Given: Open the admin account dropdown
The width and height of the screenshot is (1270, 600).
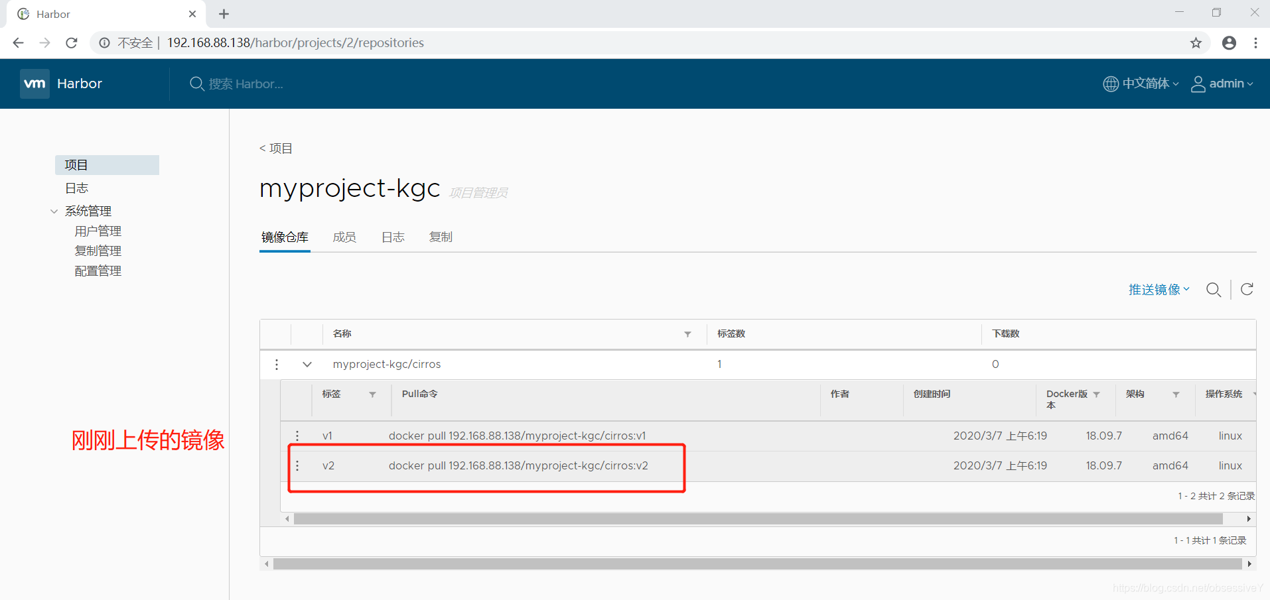Looking at the screenshot, I should click(x=1231, y=84).
